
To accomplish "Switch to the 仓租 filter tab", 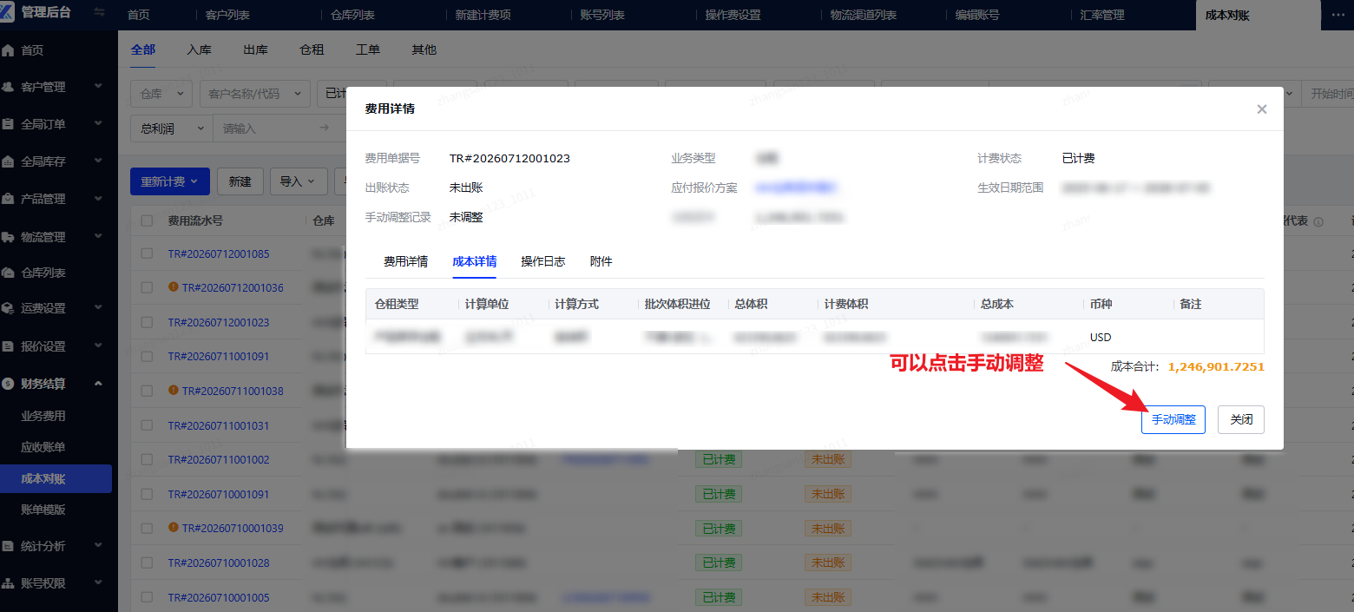I will coord(312,49).
